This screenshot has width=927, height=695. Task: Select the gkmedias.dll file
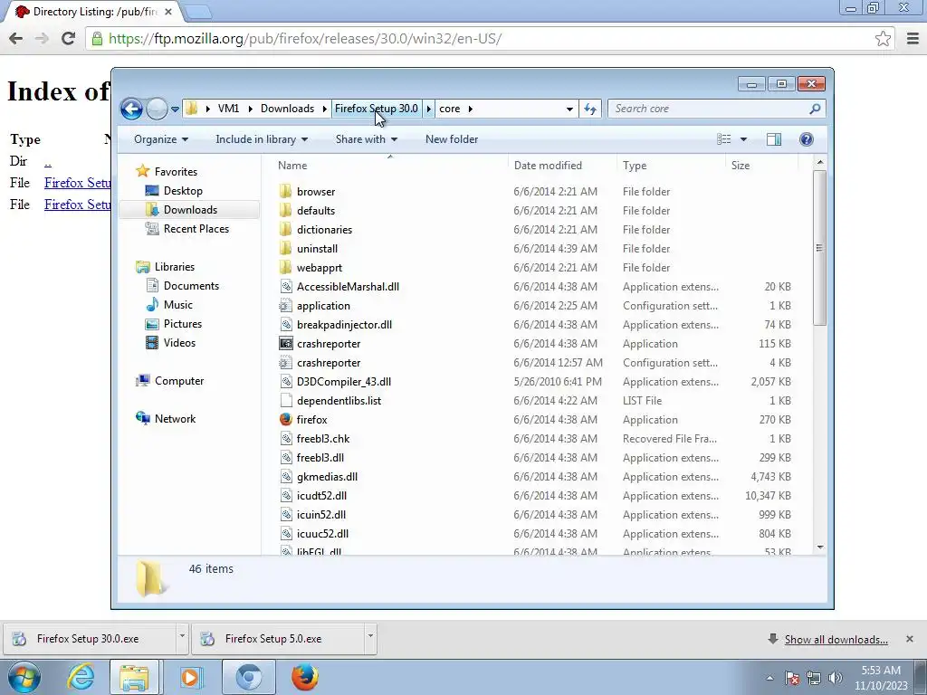point(327,477)
